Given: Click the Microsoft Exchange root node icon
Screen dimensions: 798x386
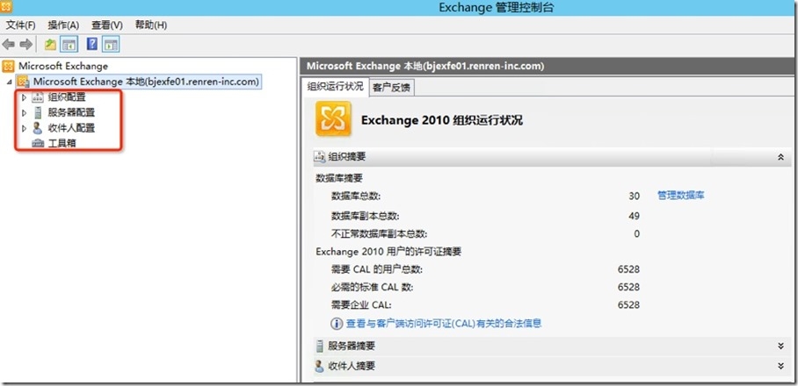Looking at the screenshot, I should pos(8,66).
